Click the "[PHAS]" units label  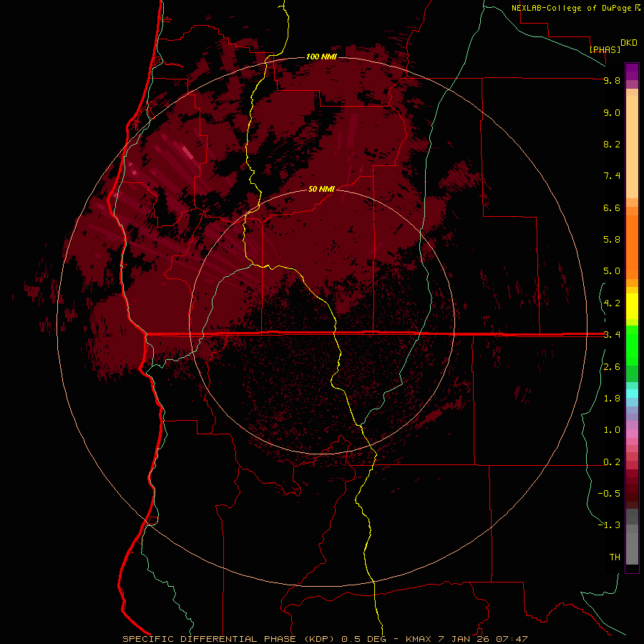605,49
